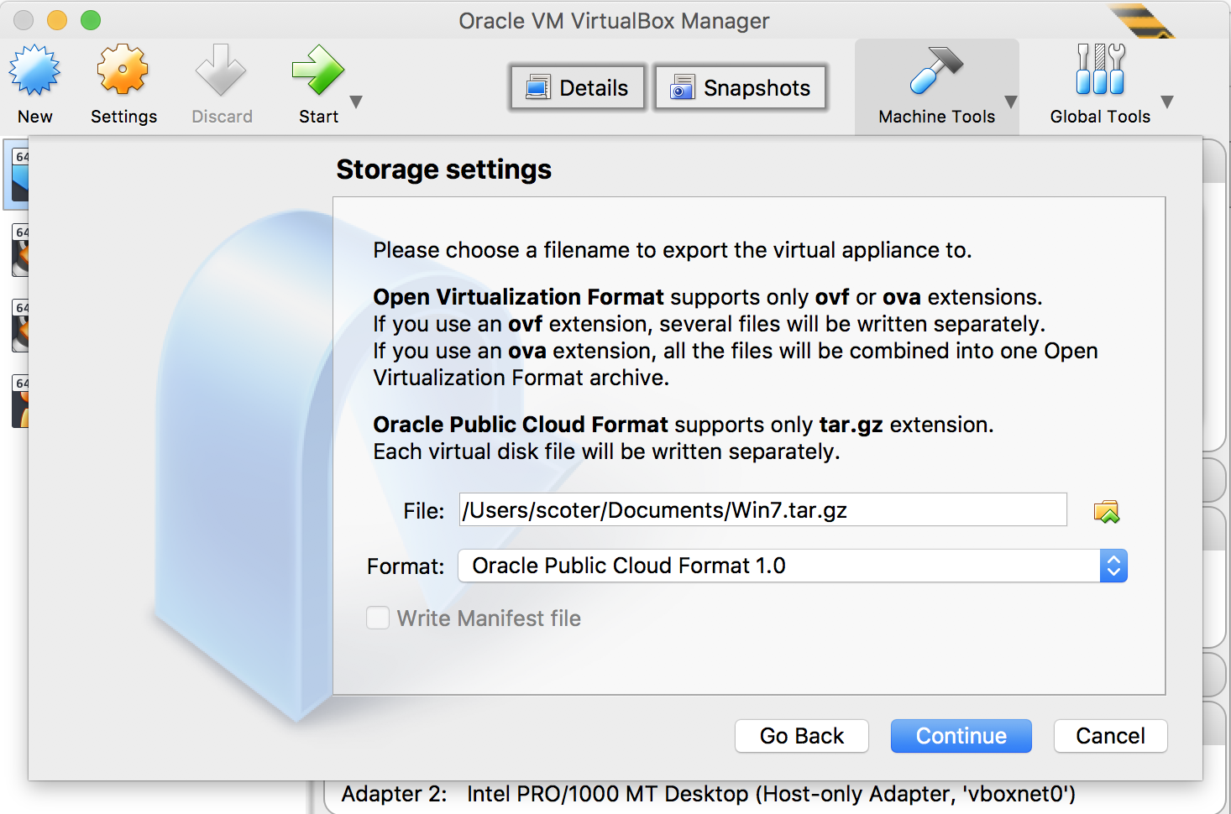Expand the Machine Tools dropdown arrow

(x=1011, y=102)
